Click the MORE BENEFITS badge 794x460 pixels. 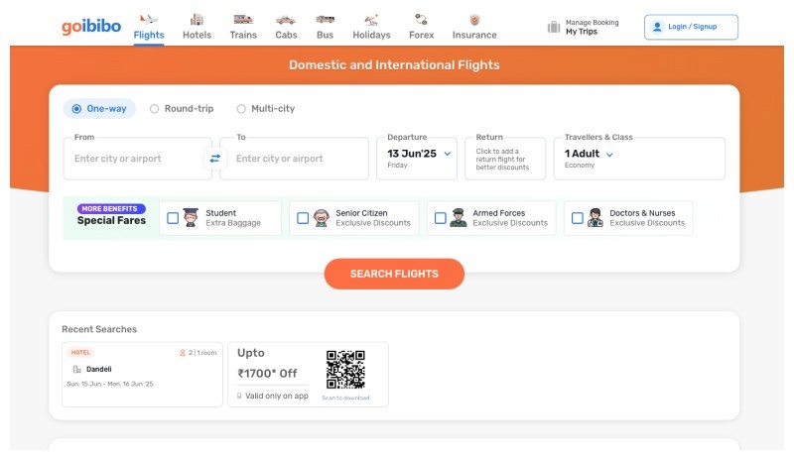[111, 208]
